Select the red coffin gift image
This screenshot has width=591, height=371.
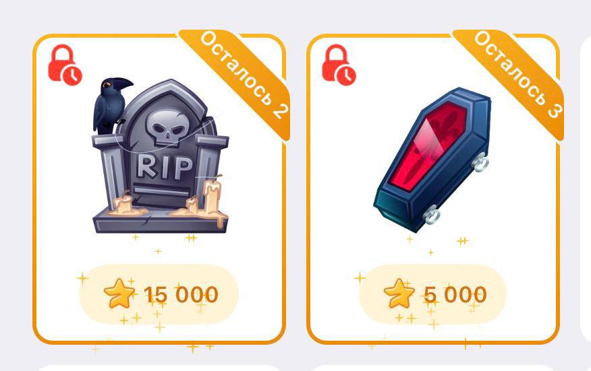[432, 160]
